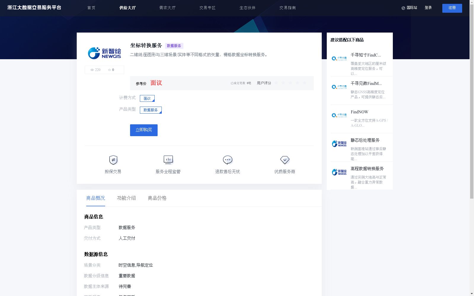Open the 千寻见微FindM logo thumbnail
This screenshot has height=296, width=474.
tap(339, 87)
